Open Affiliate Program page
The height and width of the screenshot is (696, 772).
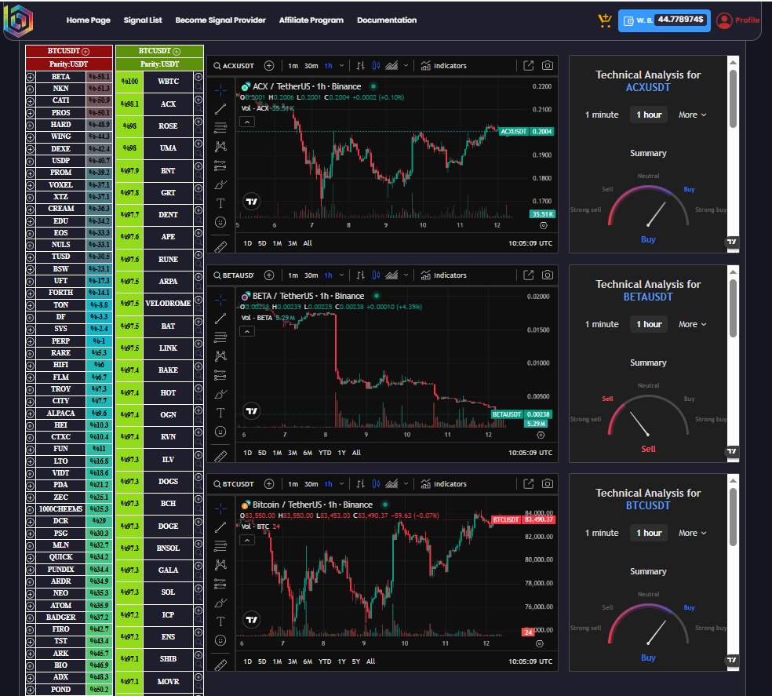point(311,20)
